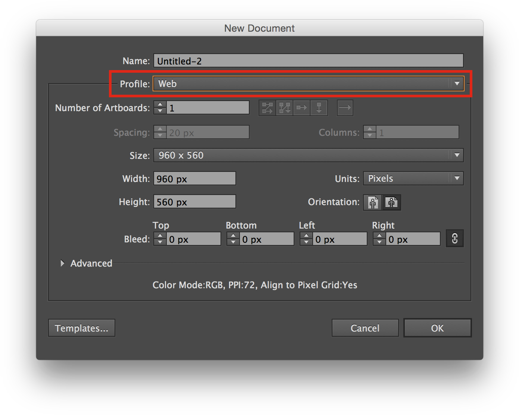Image resolution: width=519 pixels, height=415 pixels.
Task: Toggle the bleed link chain icon
Action: tap(454, 238)
